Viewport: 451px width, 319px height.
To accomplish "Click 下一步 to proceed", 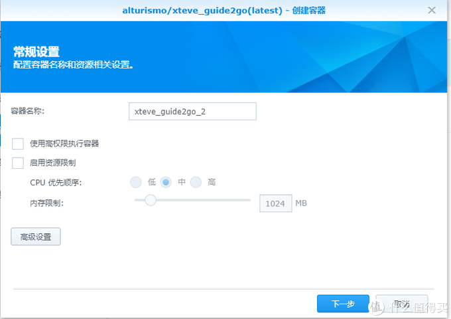I will (x=343, y=304).
